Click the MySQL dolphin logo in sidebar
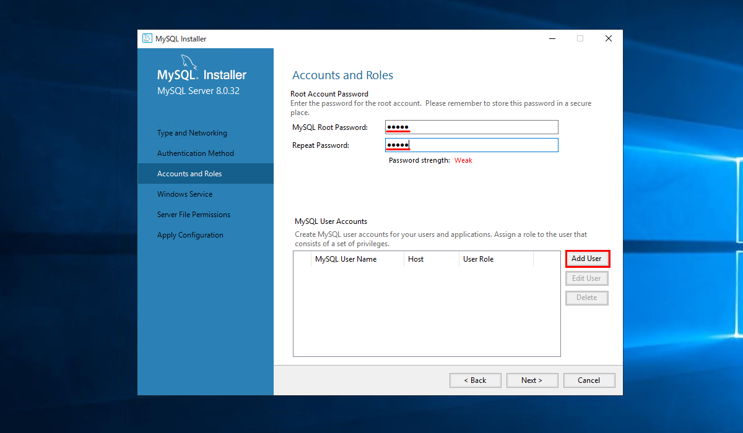The width and height of the screenshot is (743, 433). [189, 63]
